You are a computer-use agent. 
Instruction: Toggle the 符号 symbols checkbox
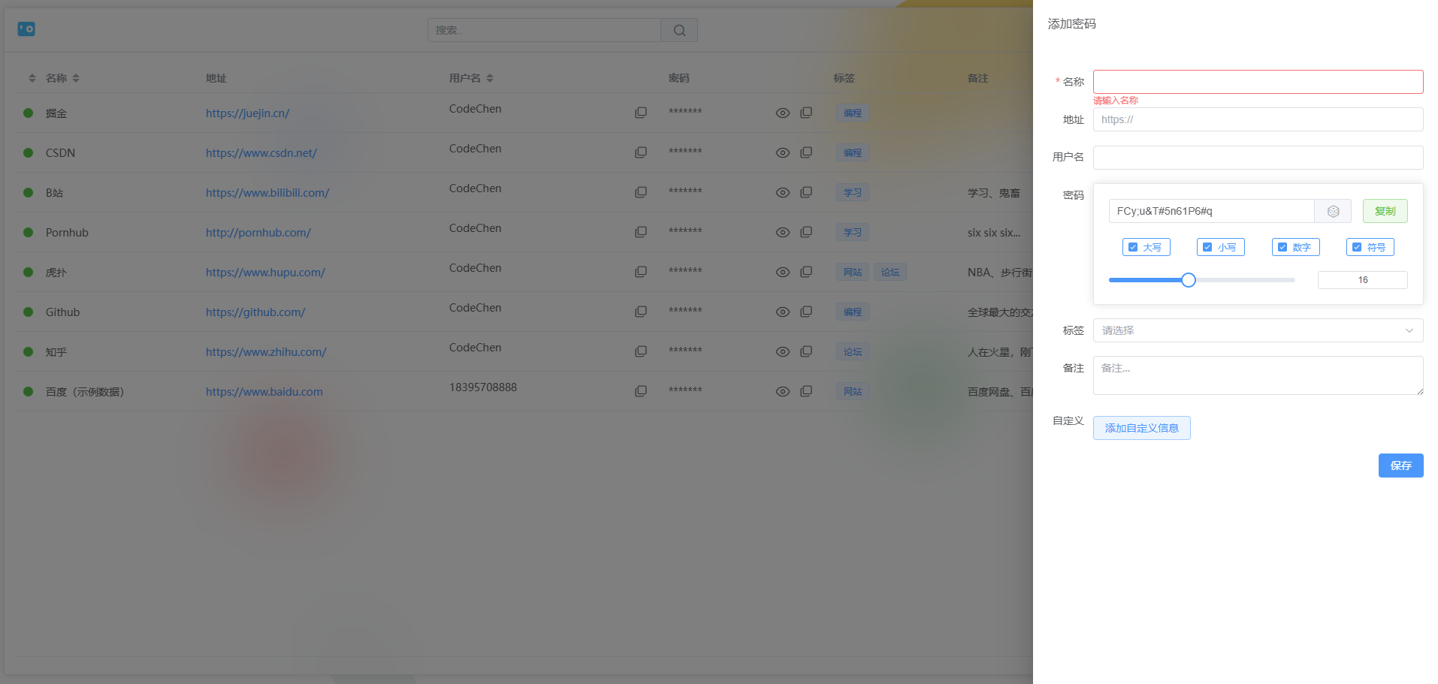pos(1357,247)
